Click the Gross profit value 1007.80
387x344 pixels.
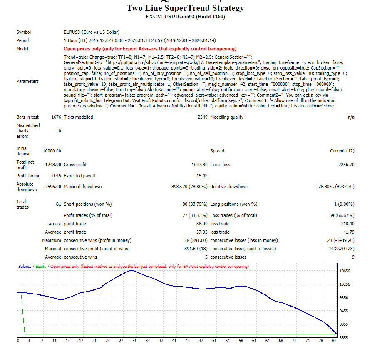click(x=199, y=165)
